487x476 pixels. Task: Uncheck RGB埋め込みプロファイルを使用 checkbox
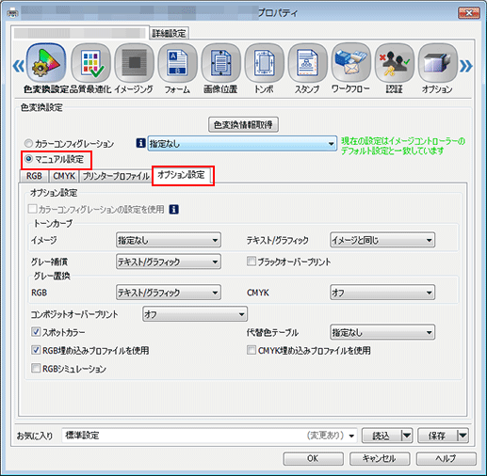36,350
